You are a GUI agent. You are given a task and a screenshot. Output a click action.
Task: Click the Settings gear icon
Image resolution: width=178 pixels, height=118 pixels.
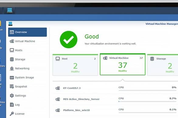[x=12, y=96]
